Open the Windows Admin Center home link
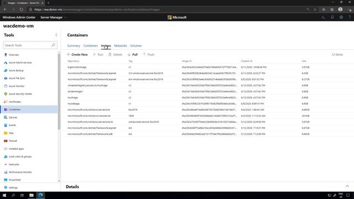The width and height of the screenshot is (354, 199). click(x=19, y=17)
